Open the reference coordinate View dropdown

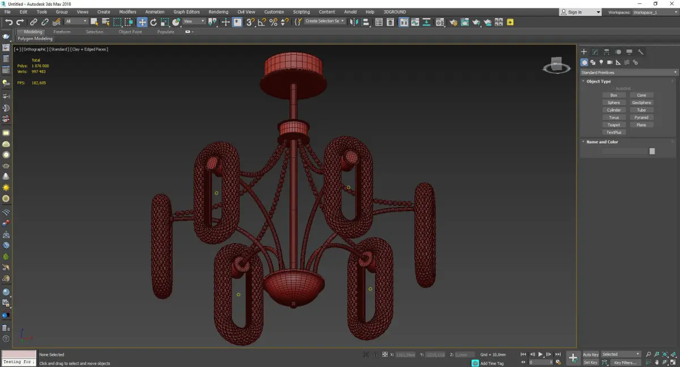194,21
